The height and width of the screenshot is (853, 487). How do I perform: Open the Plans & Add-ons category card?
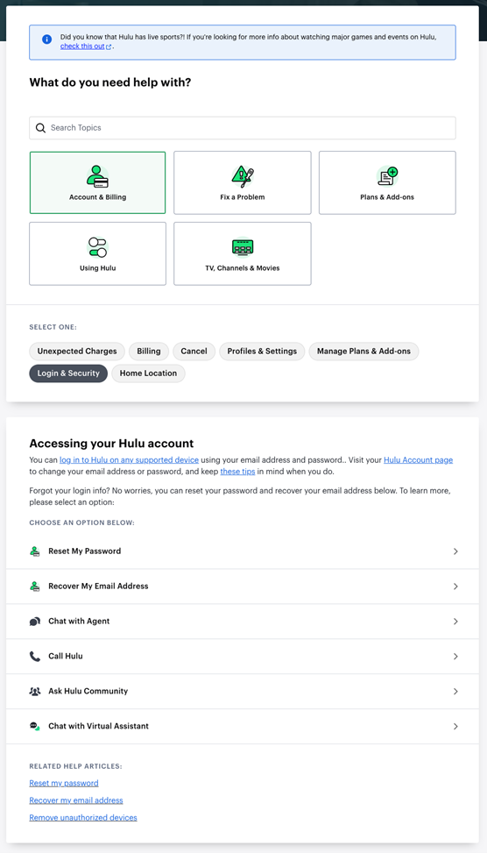coord(387,182)
